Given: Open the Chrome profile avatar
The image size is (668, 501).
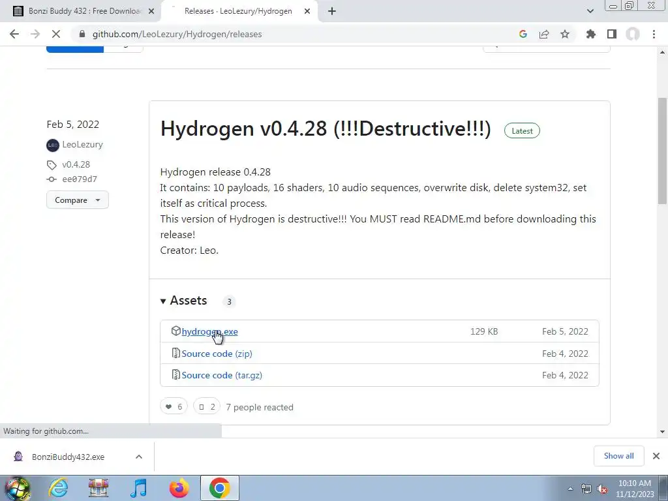Looking at the screenshot, I should pos(633,34).
